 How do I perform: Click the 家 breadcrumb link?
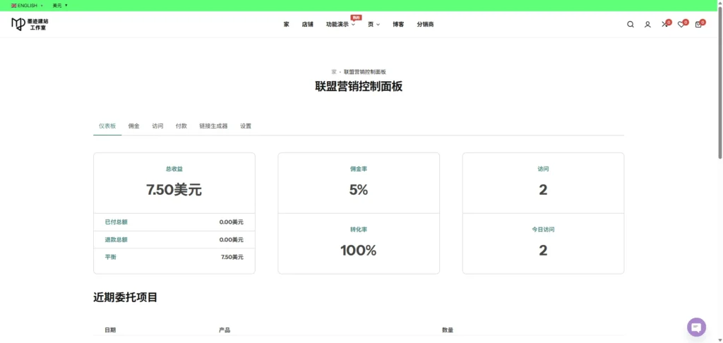pos(334,72)
